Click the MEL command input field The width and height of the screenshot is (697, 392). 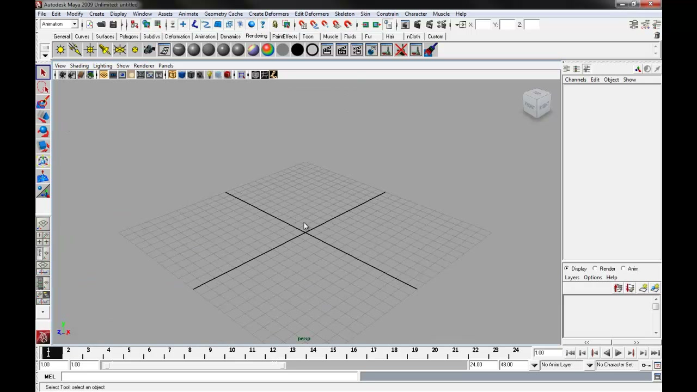(210, 376)
